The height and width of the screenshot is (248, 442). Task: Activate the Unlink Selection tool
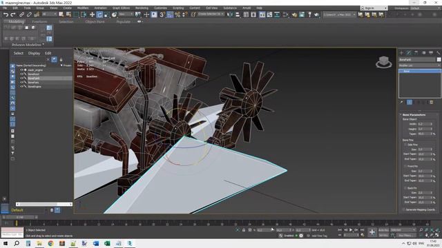(x=29, y=14)
